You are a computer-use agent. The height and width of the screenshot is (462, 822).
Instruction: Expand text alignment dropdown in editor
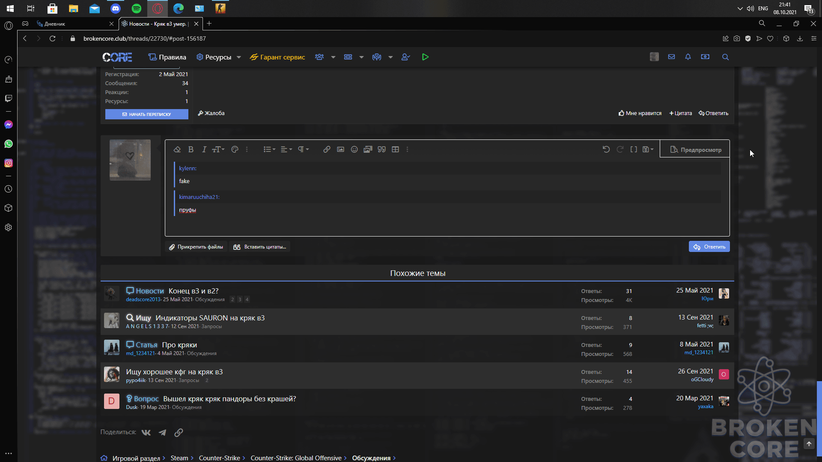tap(286, 149)
